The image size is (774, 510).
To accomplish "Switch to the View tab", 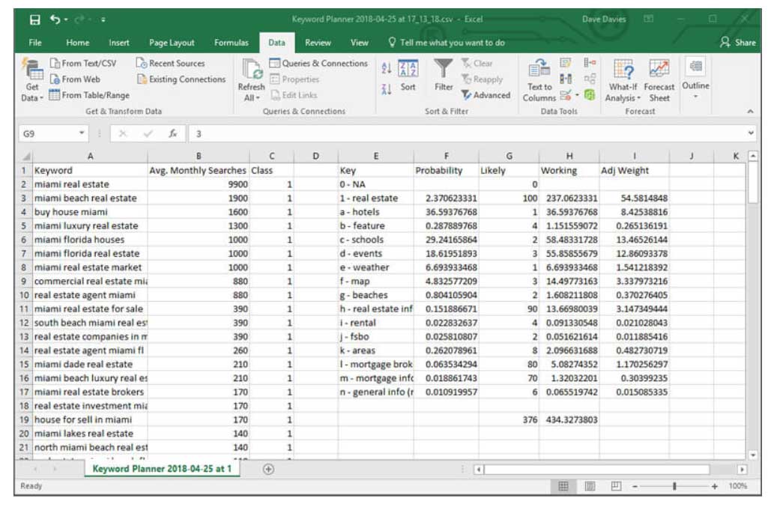I will click(360, 43).
